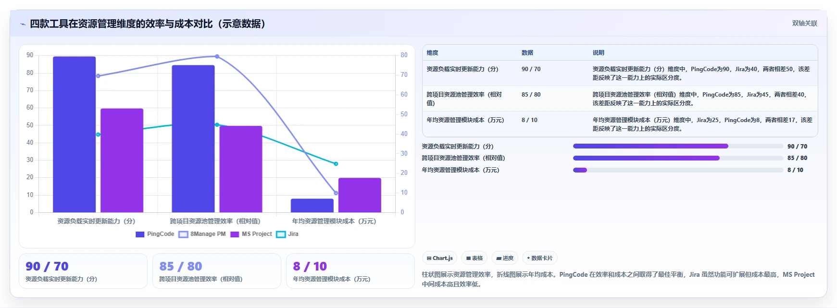Click the x-axis label 年均资源管理模块成本（万元）
Image resolution: width=837 pixels, height=308 pixels.
[x=334, y=221]
